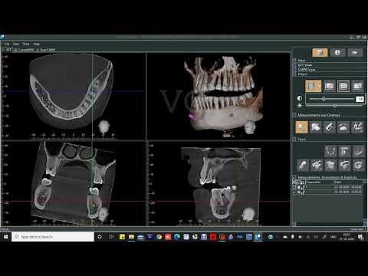Collapse the Measurements, Annotations & Implants section

pyautogui.click(x=294, y=177)
